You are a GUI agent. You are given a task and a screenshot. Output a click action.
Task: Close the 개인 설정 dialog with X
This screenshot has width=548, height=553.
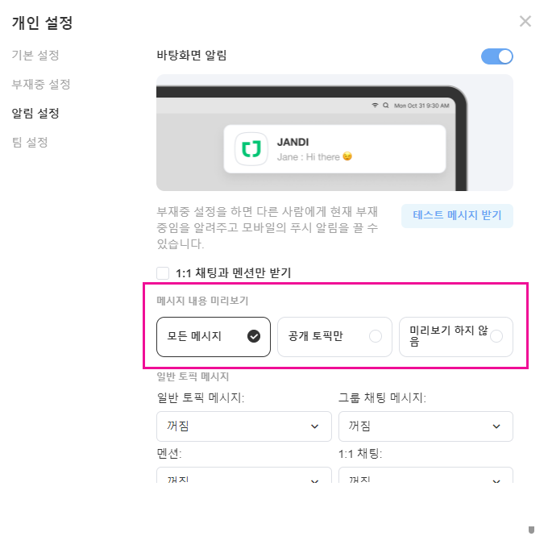pos(525,21)
